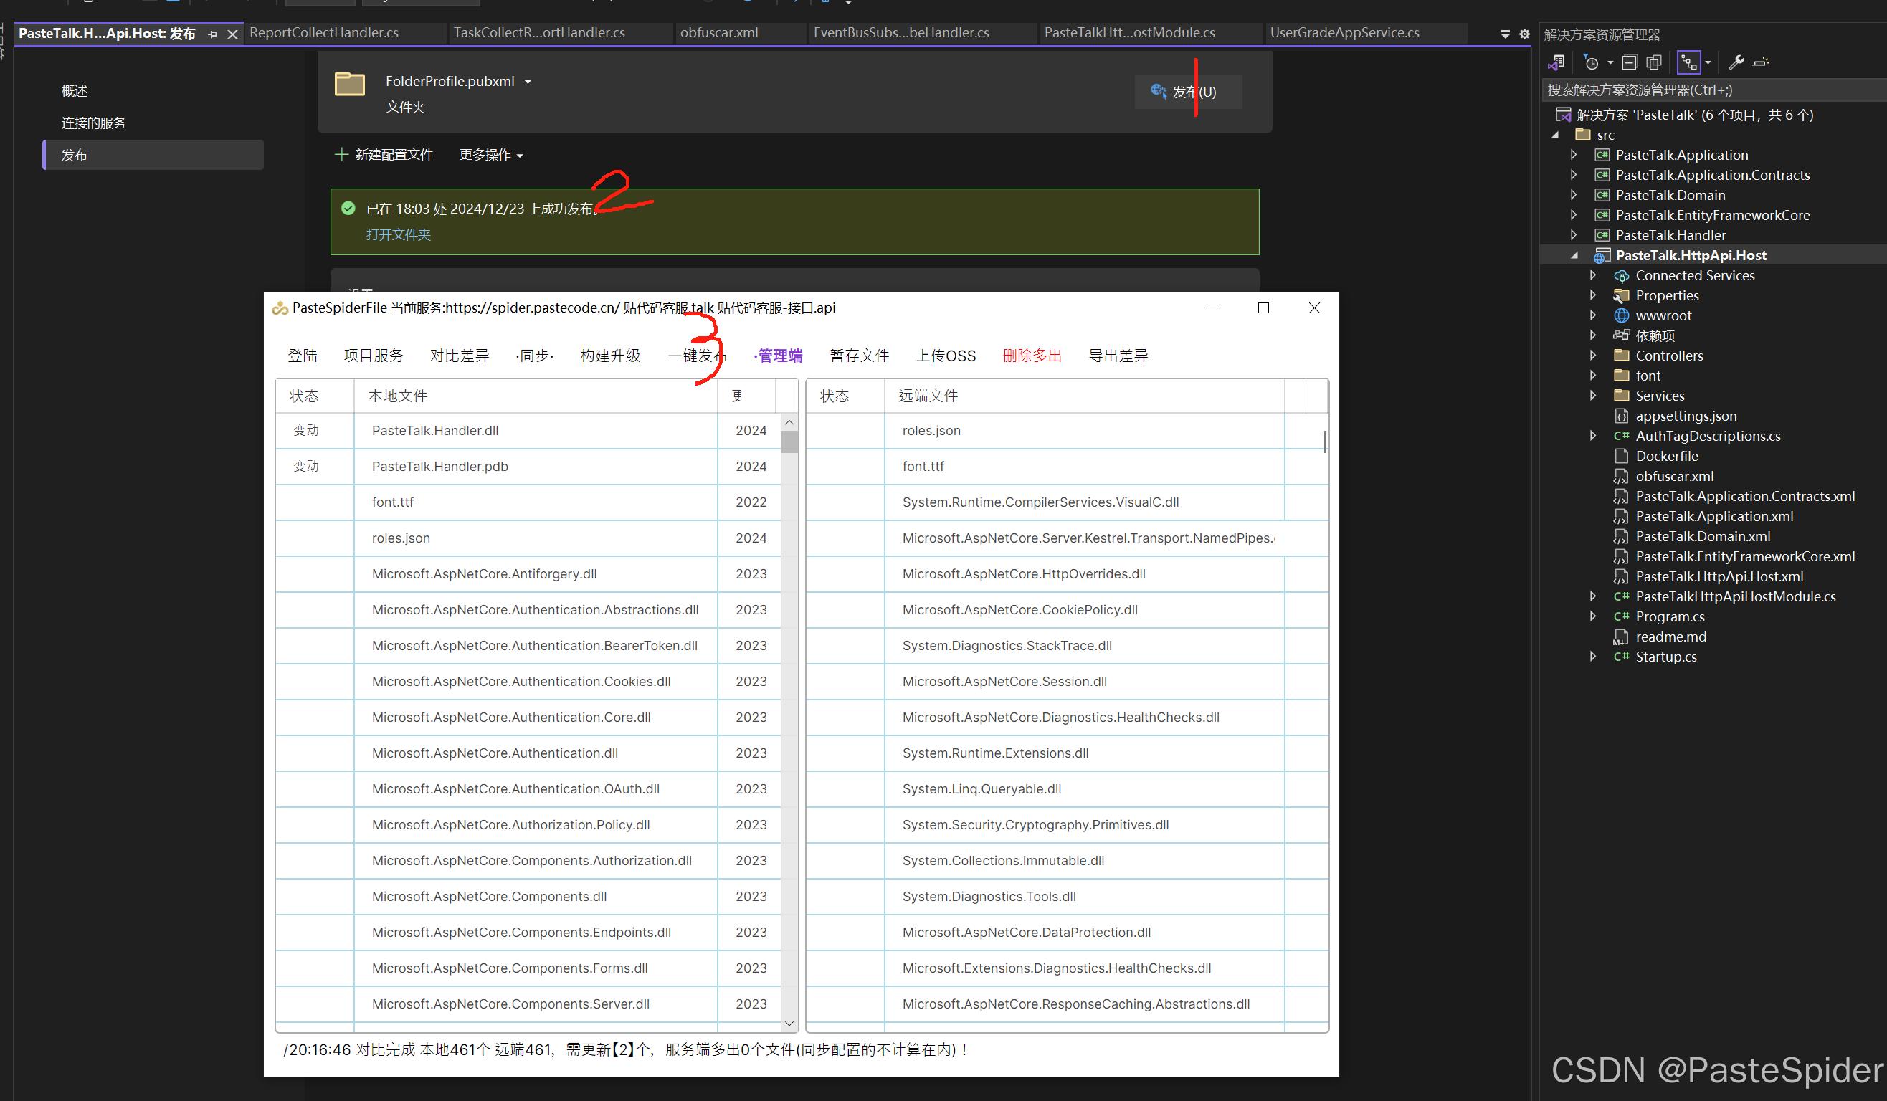Open the Solution Explorer properties wrench icon
1887x1101 pixels.
(1736, 62)
